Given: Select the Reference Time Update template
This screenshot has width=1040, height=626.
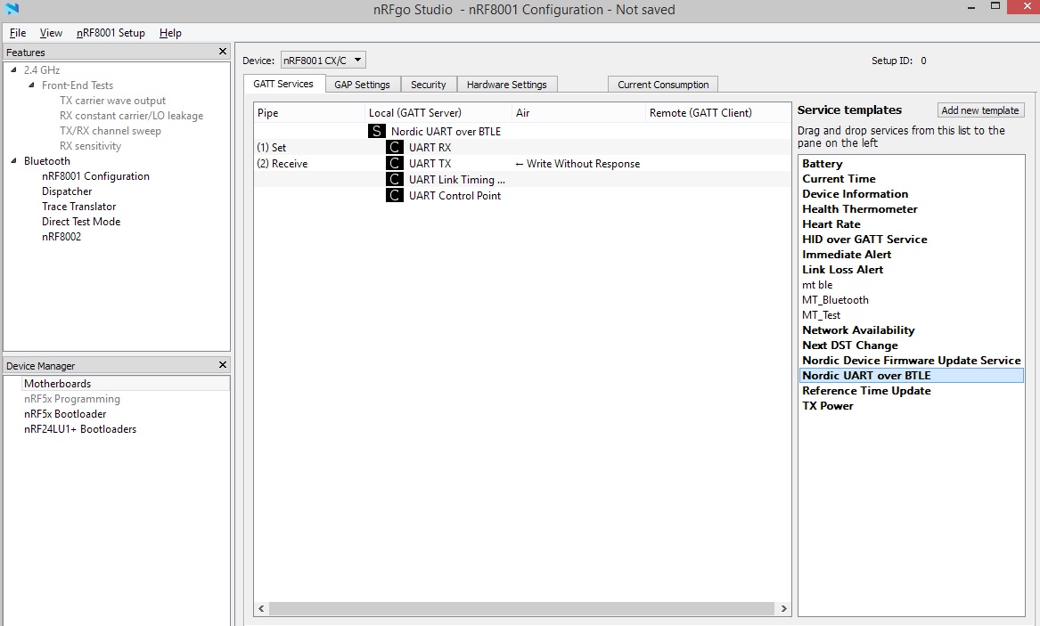Looking at the screenshot, I should [866, 391].
